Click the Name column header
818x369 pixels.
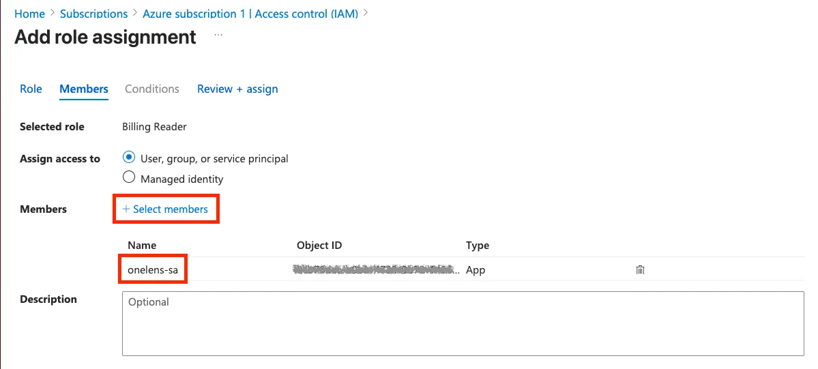tap(142, 246)
